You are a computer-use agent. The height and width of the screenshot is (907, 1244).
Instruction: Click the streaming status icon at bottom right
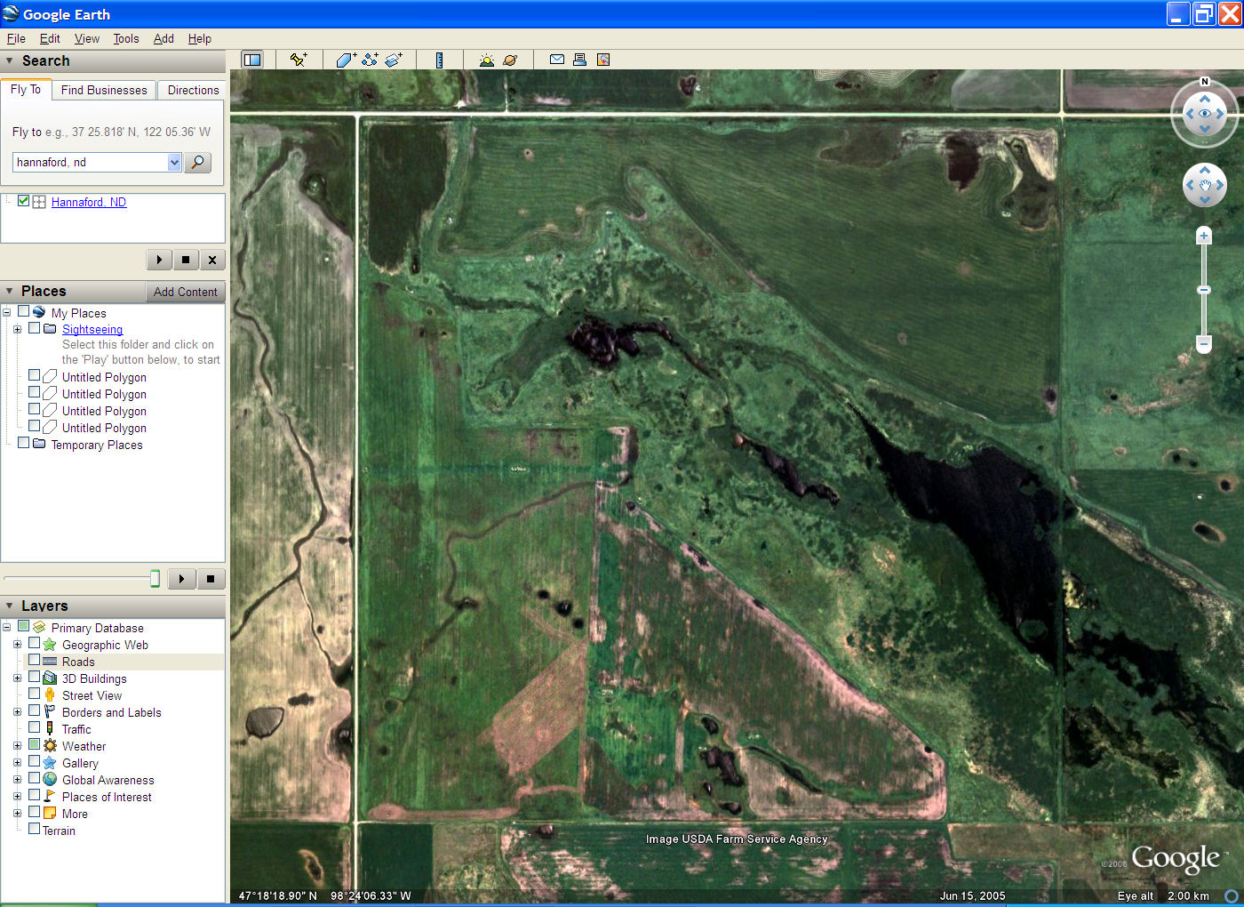[1232, 895]
